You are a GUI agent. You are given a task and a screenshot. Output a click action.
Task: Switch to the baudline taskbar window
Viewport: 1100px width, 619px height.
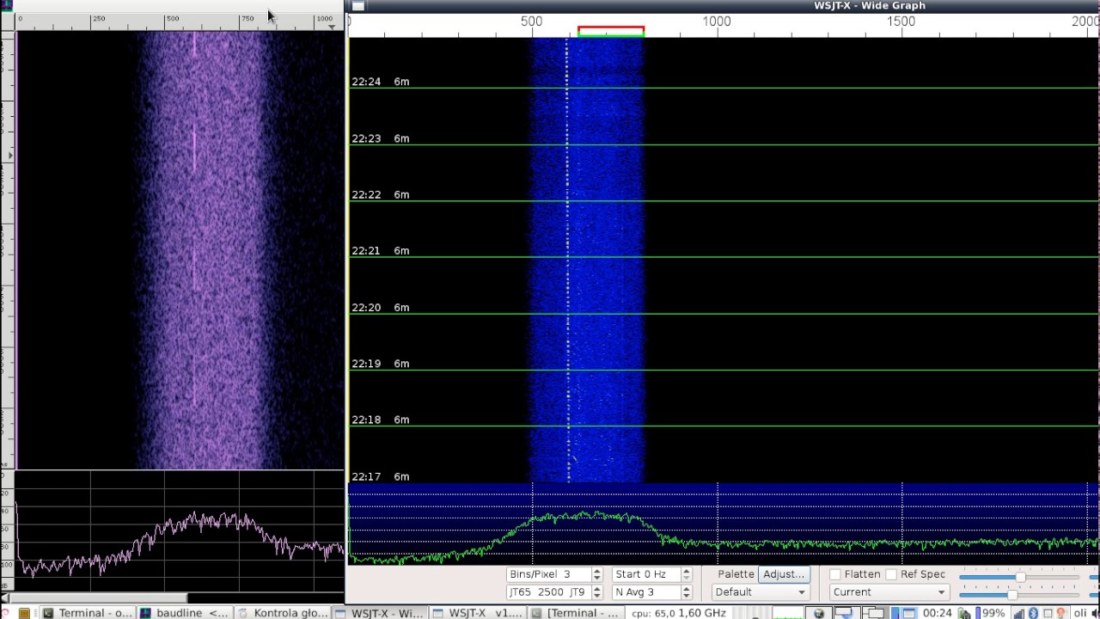pyautogui.click(x=185, y=613)
